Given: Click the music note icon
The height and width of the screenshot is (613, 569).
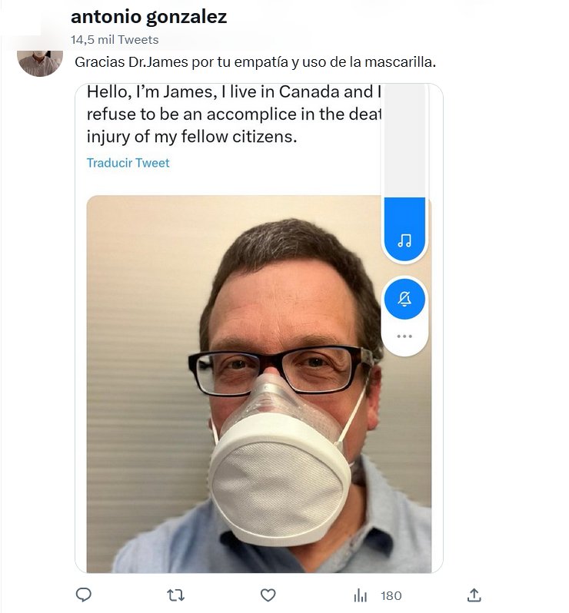Looking at the screenshot, I should (404, 241).
